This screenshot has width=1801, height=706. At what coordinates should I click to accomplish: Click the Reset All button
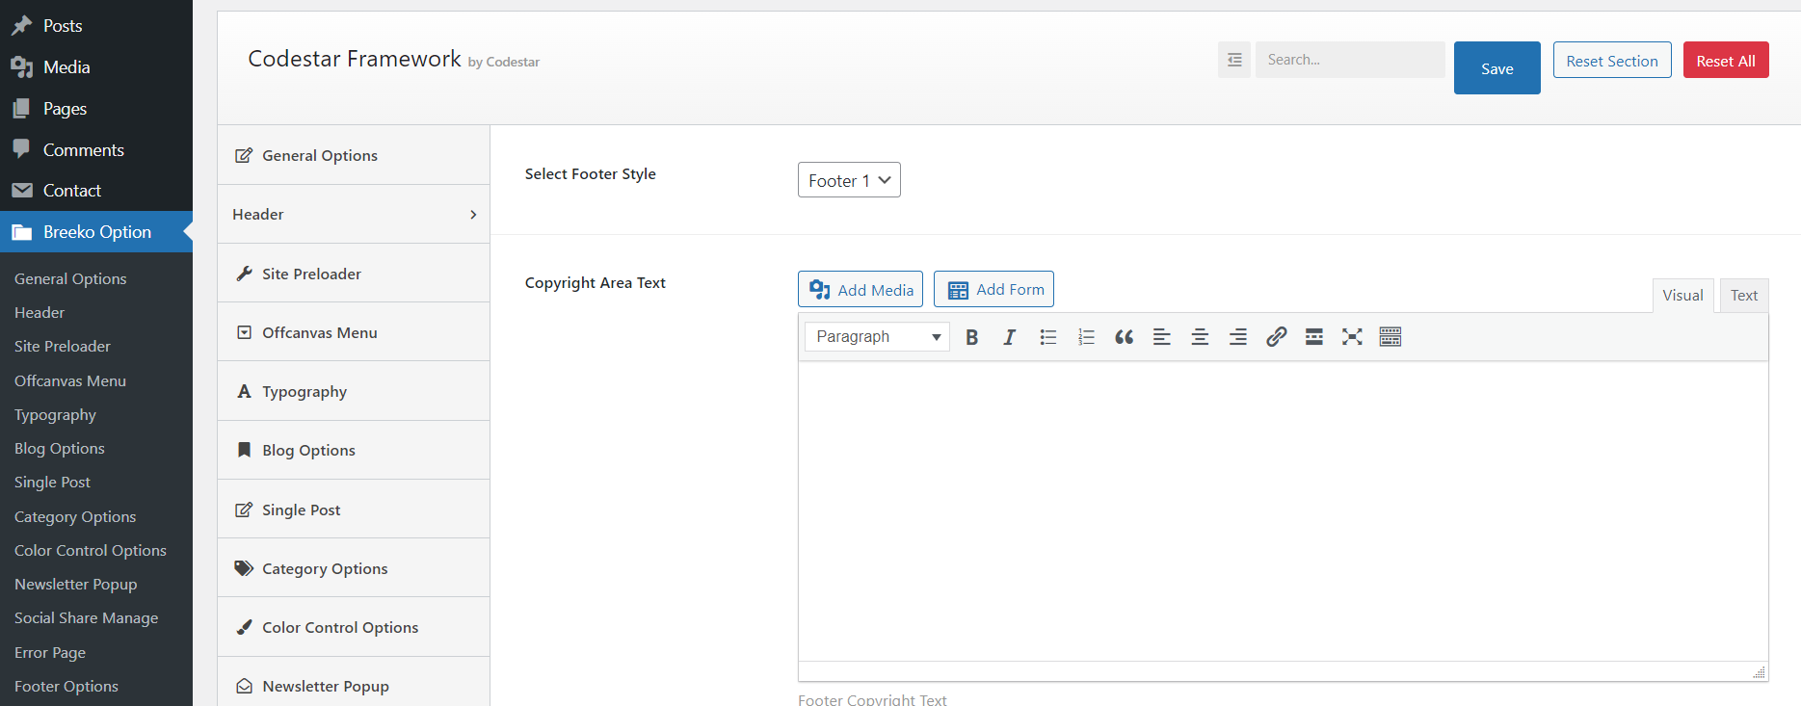click(x=1725, y=61)
